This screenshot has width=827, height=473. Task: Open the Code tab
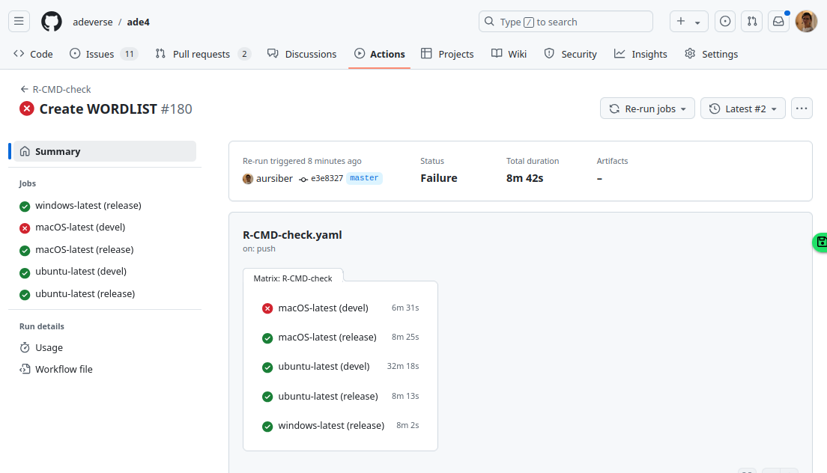coord(33,54)
